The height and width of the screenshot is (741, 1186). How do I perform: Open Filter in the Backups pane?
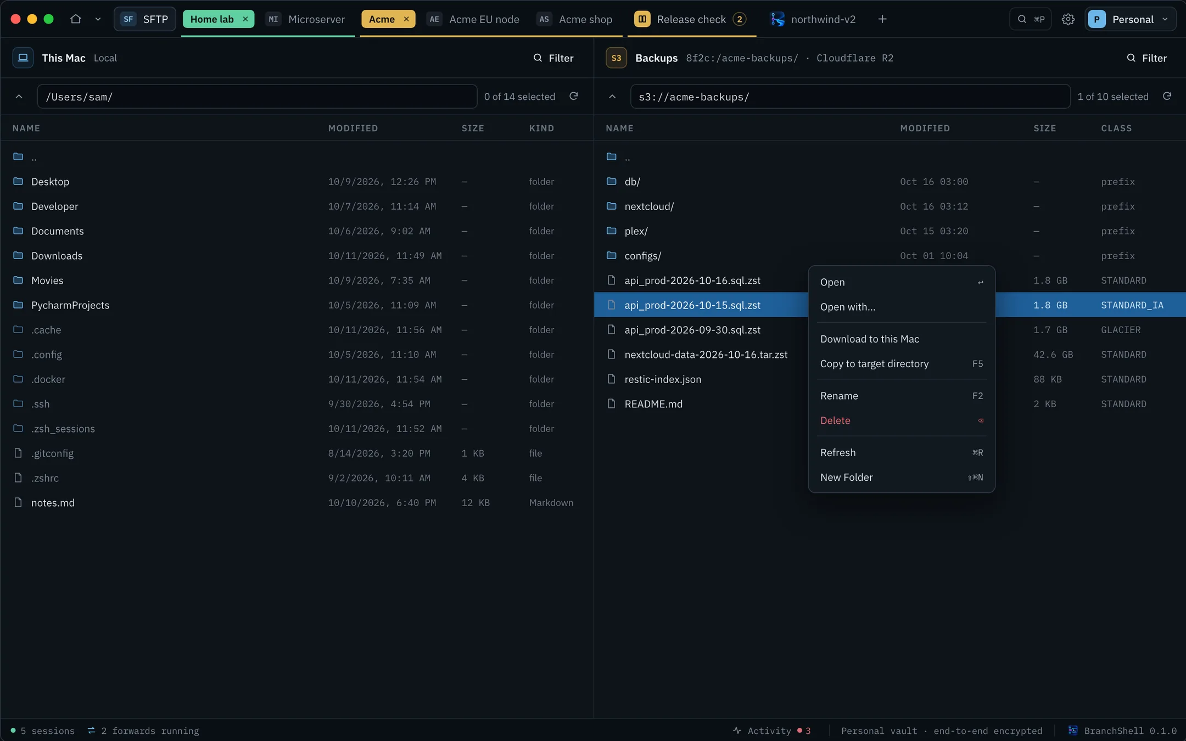tap(1147, 58)
